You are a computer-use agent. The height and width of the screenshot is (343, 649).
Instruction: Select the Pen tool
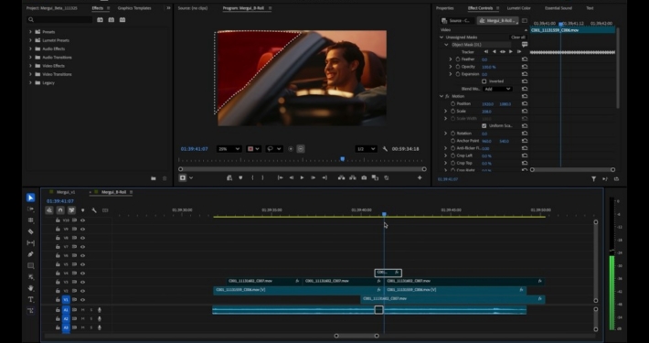(x=31, y=254)
